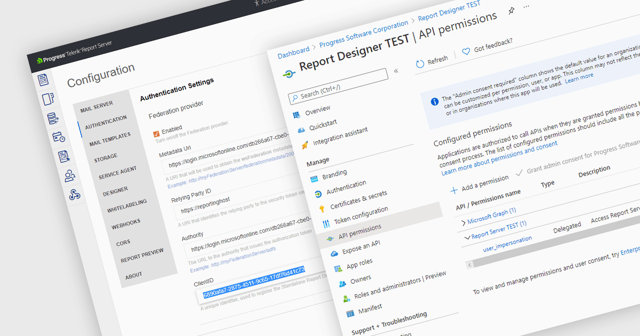The width and height of the screenshot is (640, 336).
Task: Click the API / Permissions name column header
Action: 488,199
